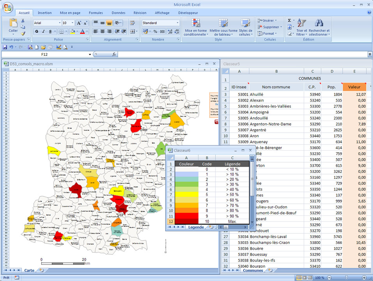Image resolution: width=373 pixels, height=281 pixels.
Task: Open the Formules ribbon tab
Action: [x=96, y=13]
